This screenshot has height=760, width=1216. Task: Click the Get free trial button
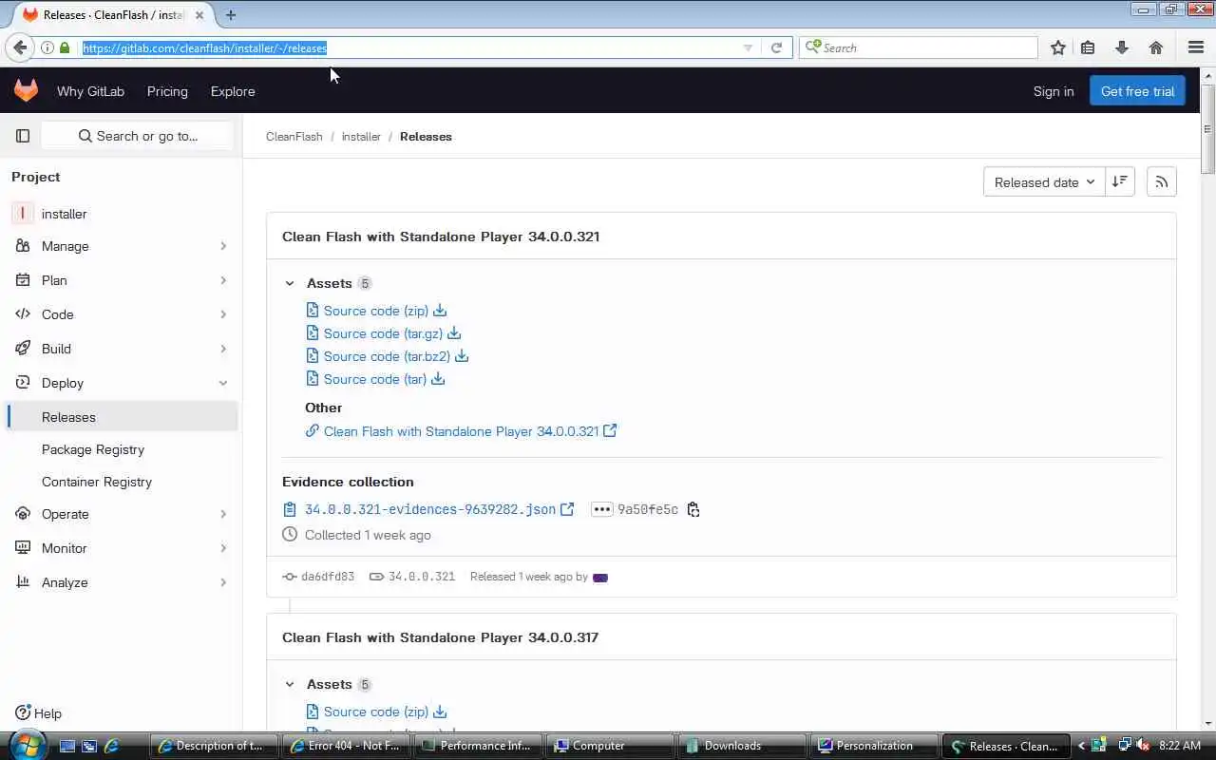coord(1137,91)
